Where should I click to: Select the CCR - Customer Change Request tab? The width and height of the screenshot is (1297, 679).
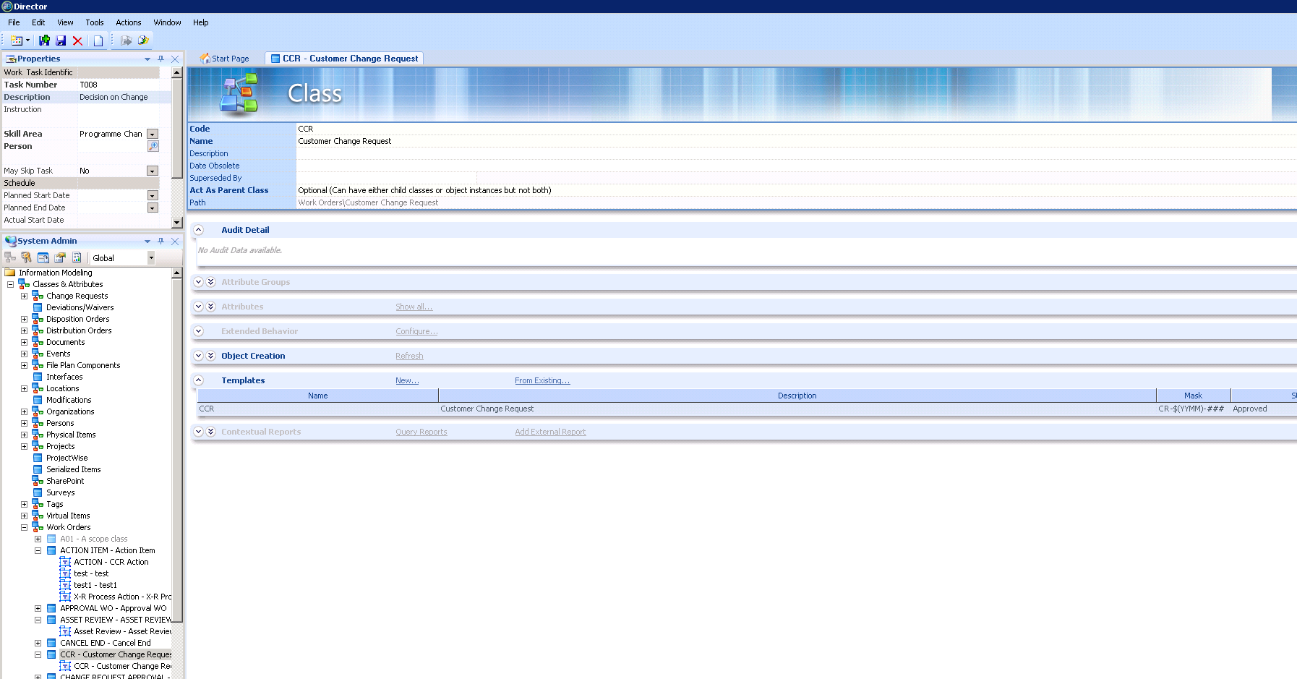pyautogui.click(x=344, y=59)
